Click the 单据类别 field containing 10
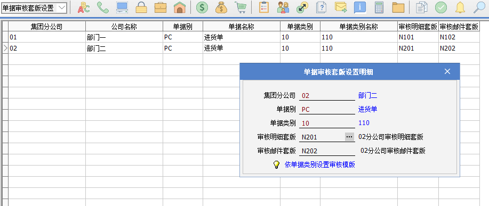Screen dimensions: 489x206 pos(327,123)
